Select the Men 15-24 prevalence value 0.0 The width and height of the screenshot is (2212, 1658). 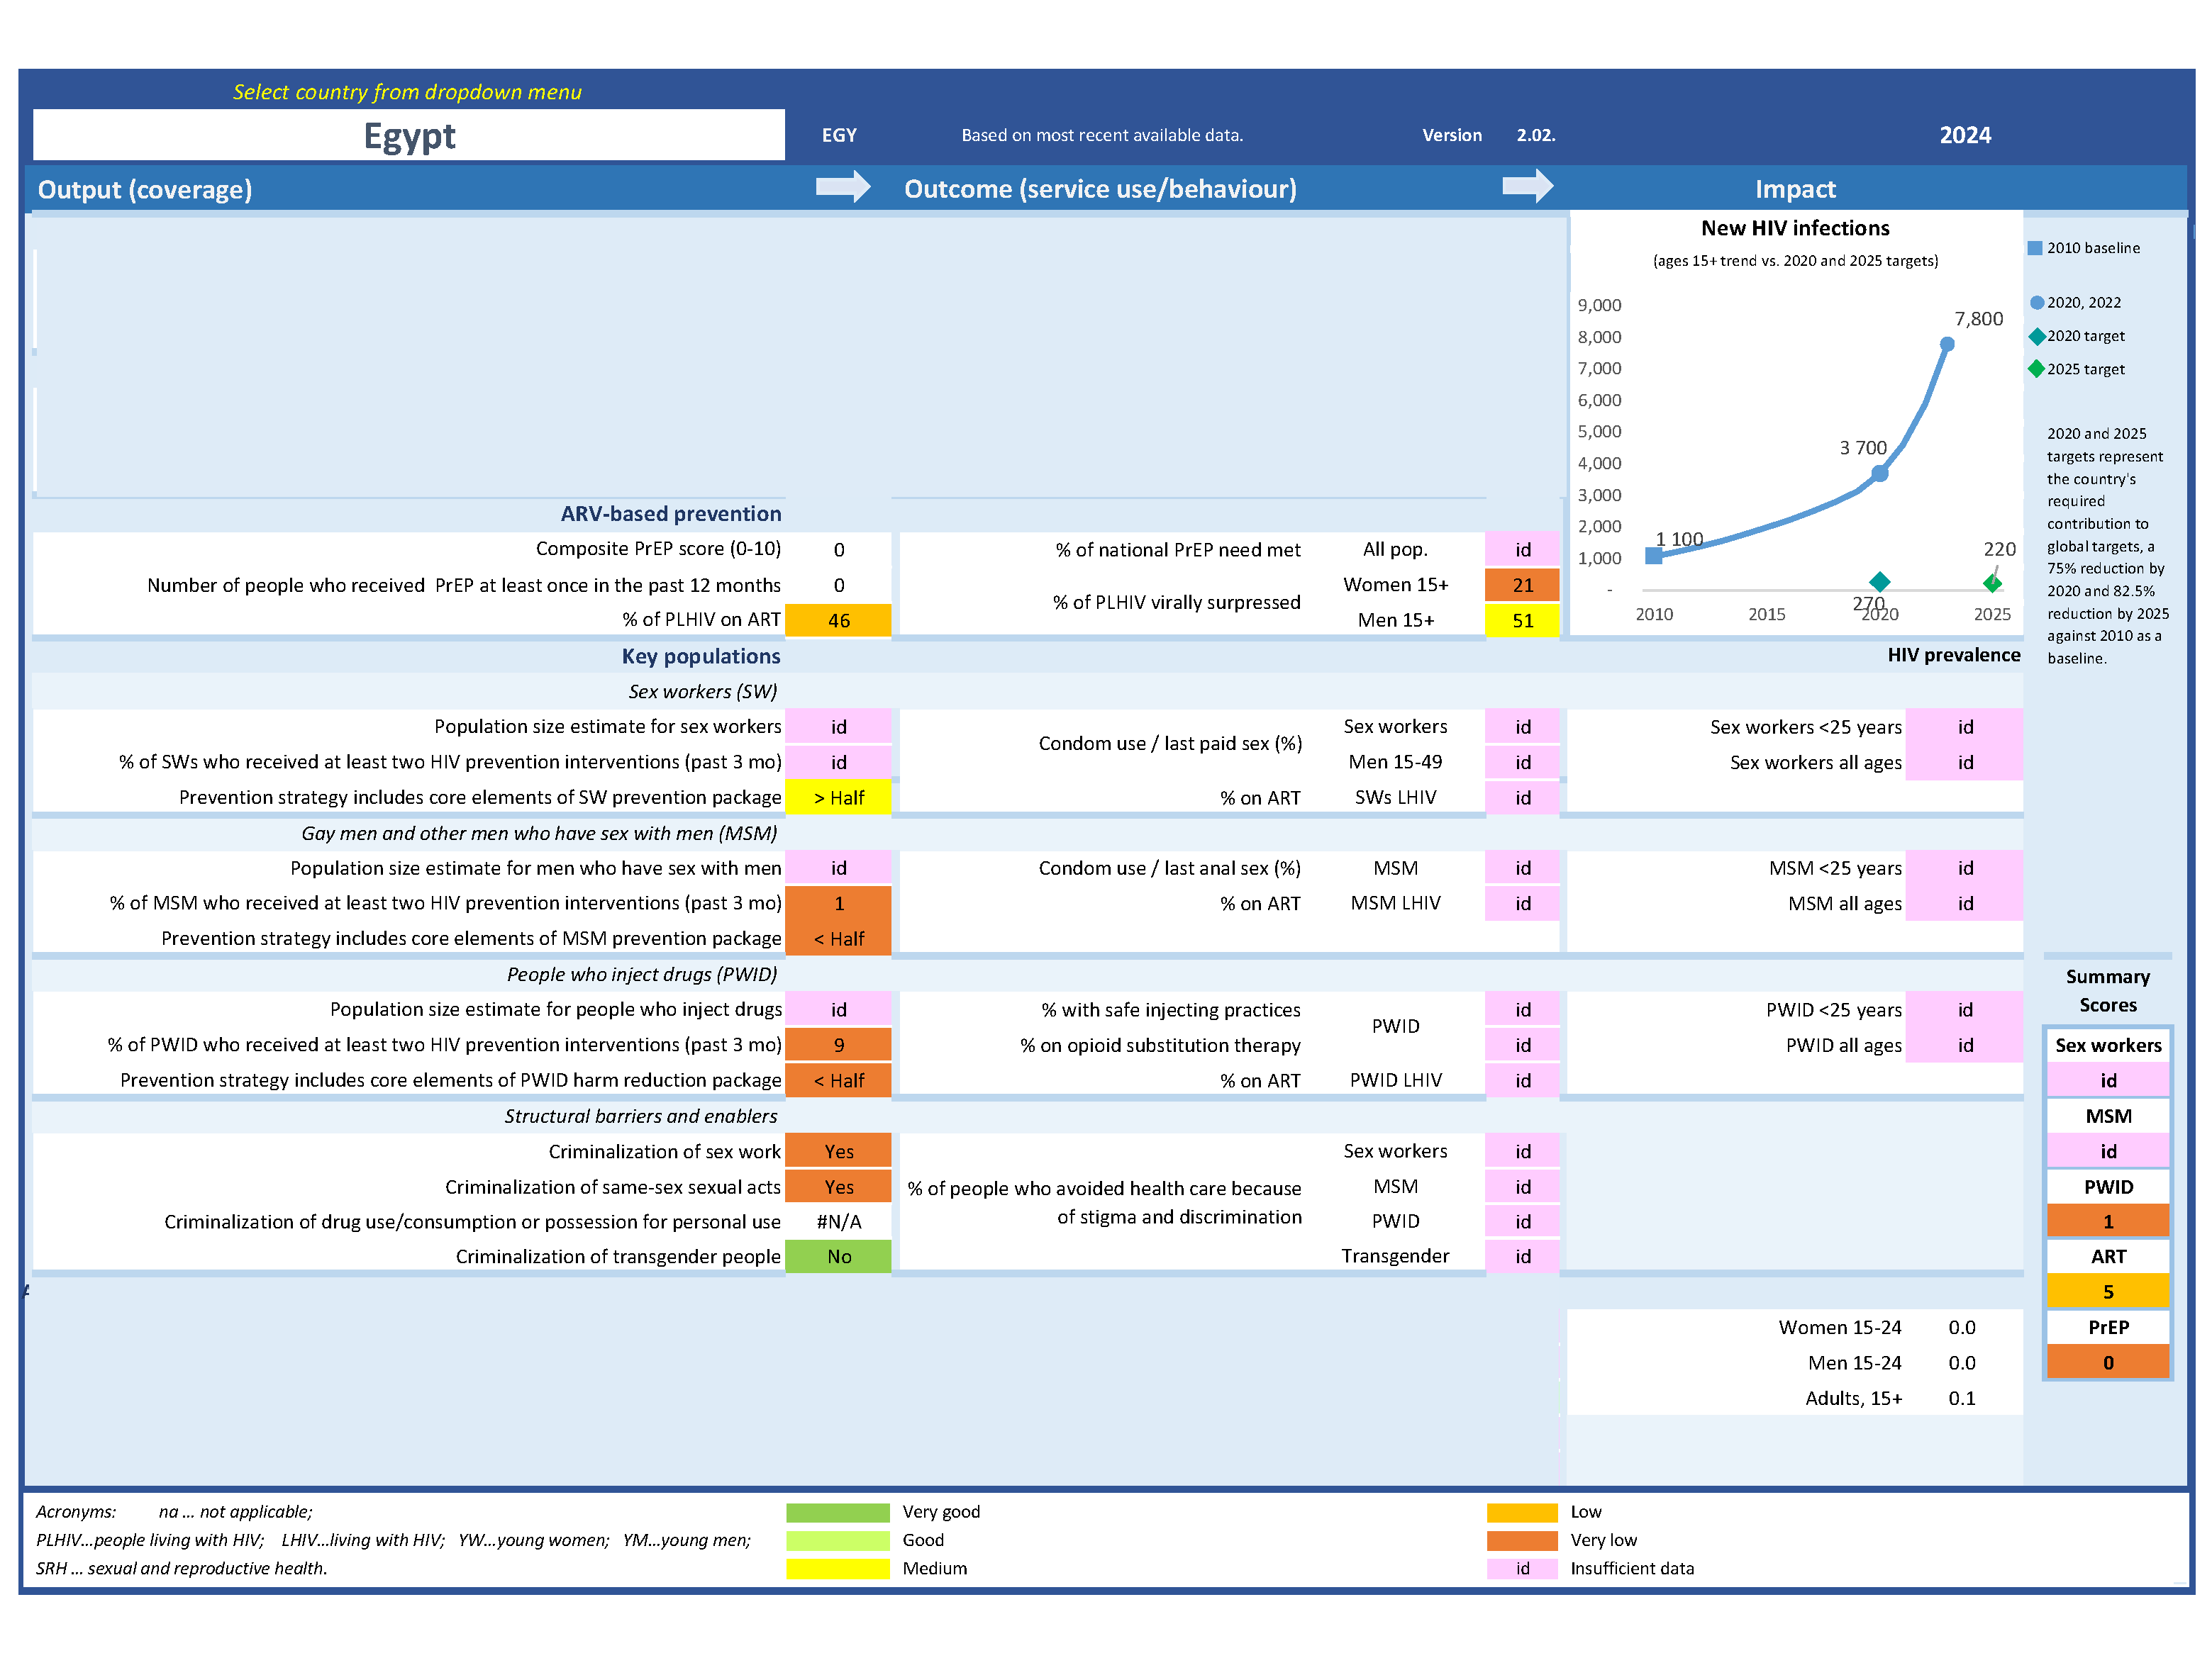click(x=1962, y=1362)
